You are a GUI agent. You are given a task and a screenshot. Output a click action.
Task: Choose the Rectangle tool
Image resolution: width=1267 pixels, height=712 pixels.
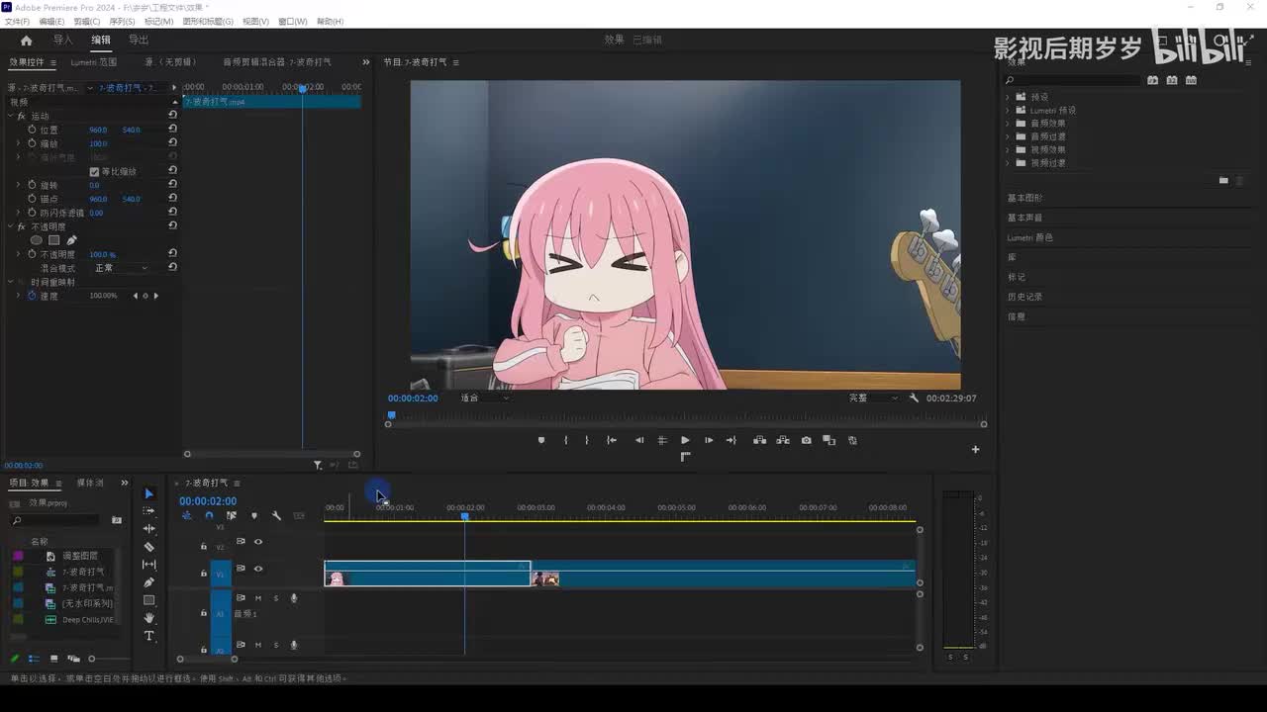click(149, 600)
